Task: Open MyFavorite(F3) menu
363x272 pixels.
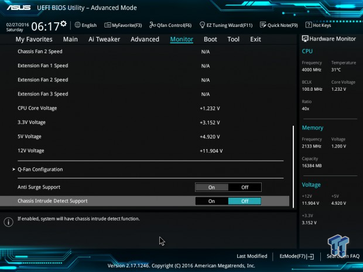Action: tap(123, 25)
